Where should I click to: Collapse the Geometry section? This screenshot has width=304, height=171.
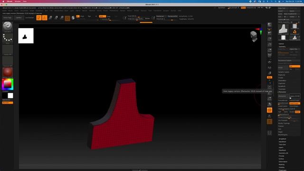[x=282, y=47]
